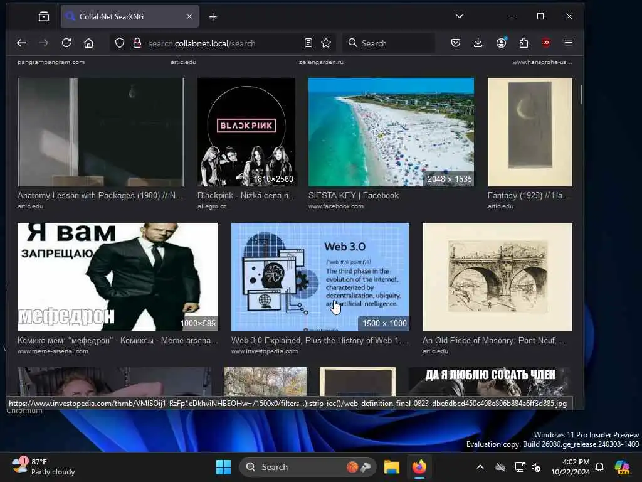This screenshot has width=642, height=482.
Task: Click the page vertical scrollbar thumb
Action: 581,95
